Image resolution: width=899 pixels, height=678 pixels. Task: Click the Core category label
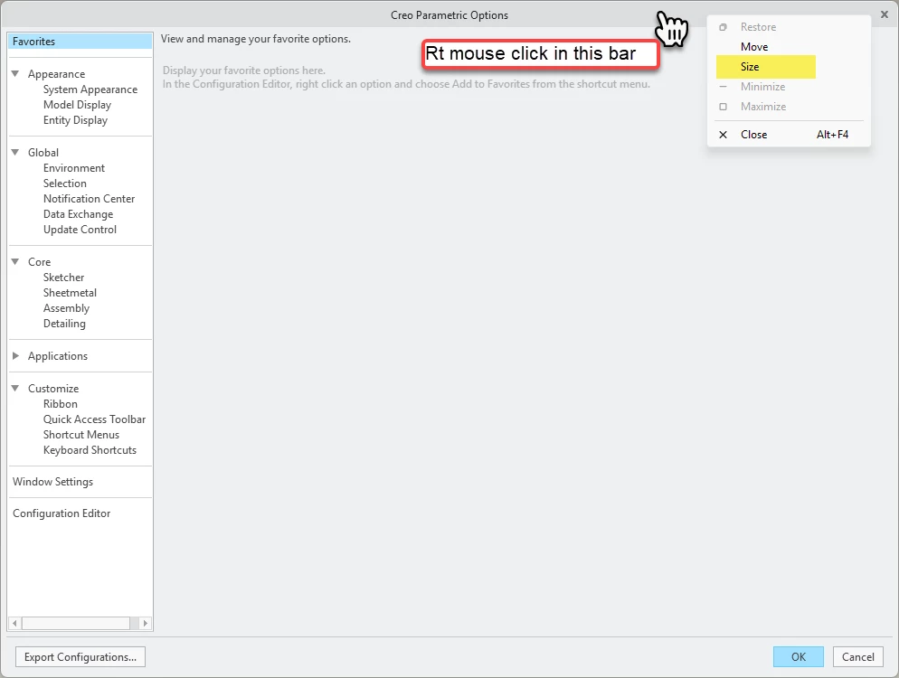click(x=39, y=262)
